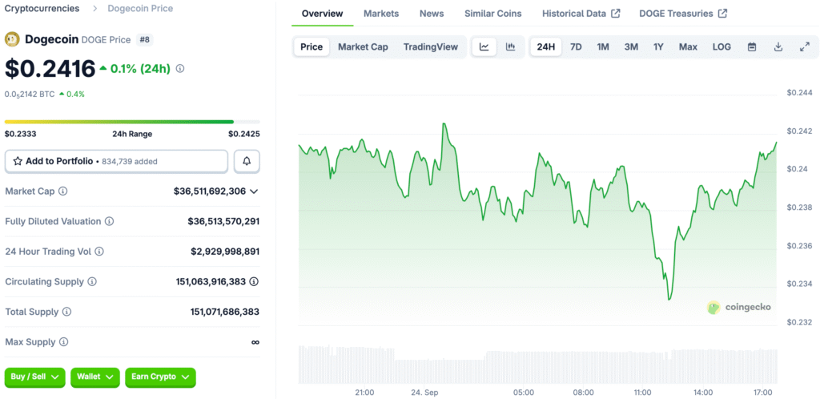Toggle the LOG scale option
This screenshot has height=399, width=820.
click(x=722, y=47)
